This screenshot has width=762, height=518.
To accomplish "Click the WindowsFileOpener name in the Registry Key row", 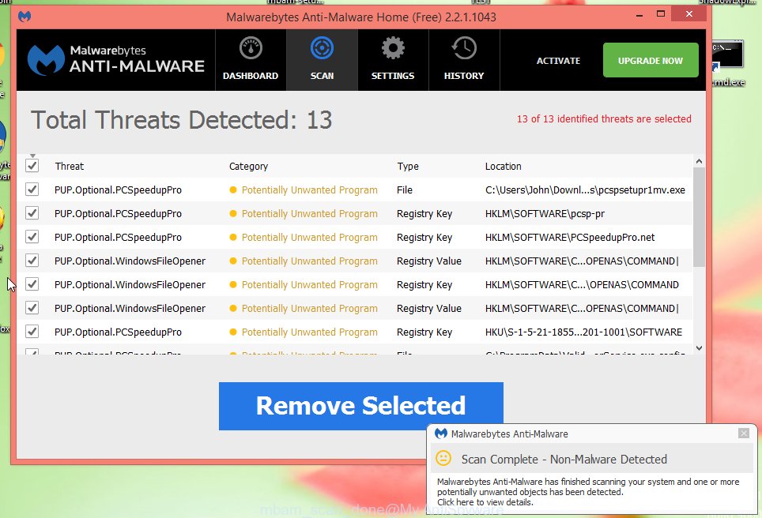I will [130, 284].
